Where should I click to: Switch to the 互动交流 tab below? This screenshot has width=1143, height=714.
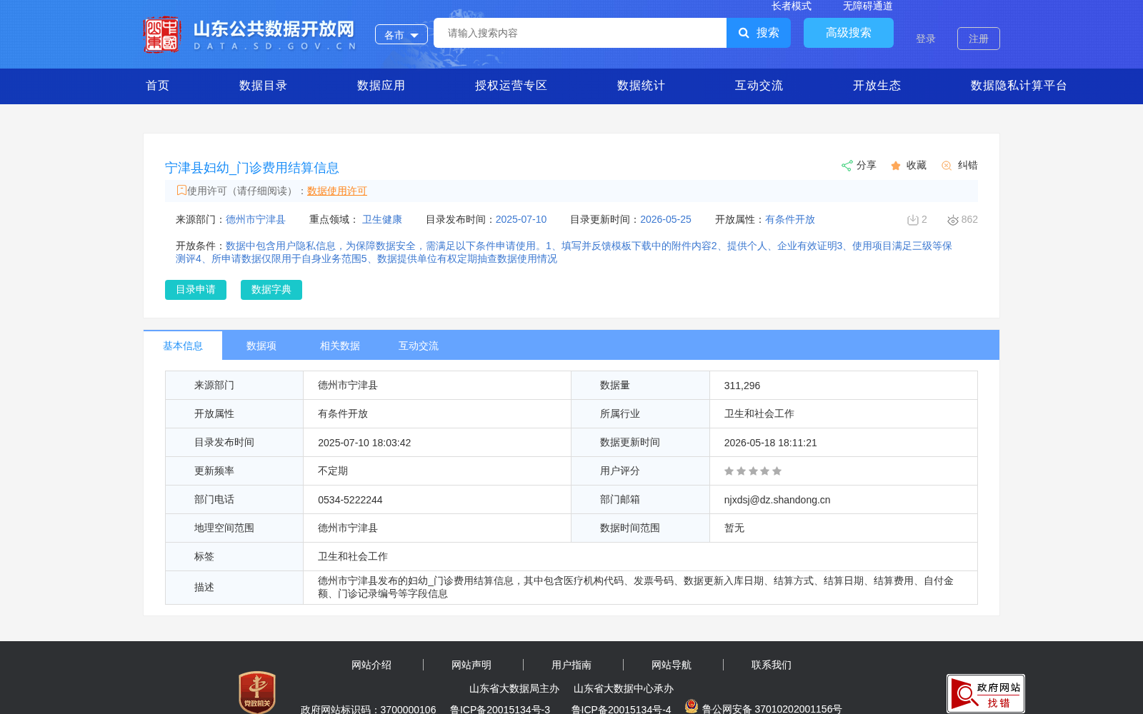419,346
